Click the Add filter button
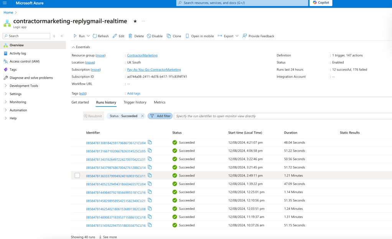392x239 pixels. [160, 116]
